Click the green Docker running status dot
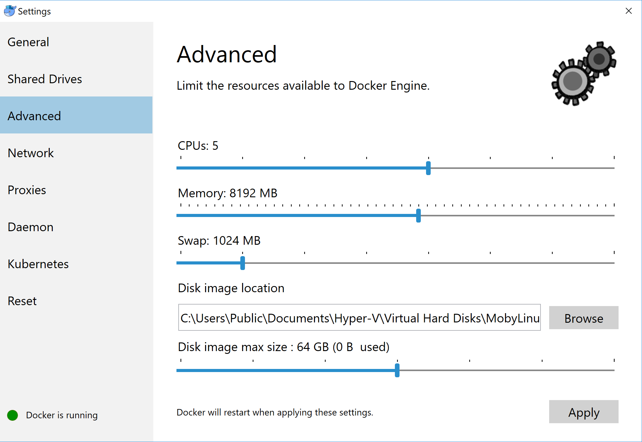The width and height of the screenshot is (642, 442). click(x=13, y=415)
